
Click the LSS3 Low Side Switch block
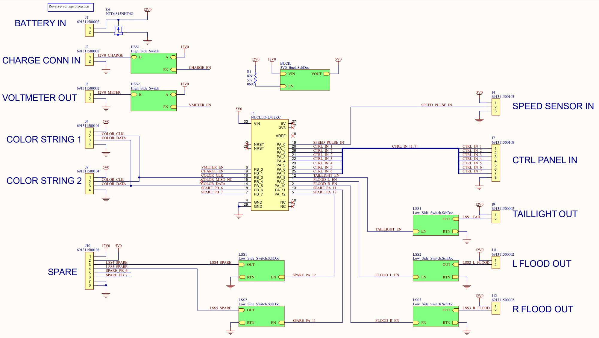(435, 316)
